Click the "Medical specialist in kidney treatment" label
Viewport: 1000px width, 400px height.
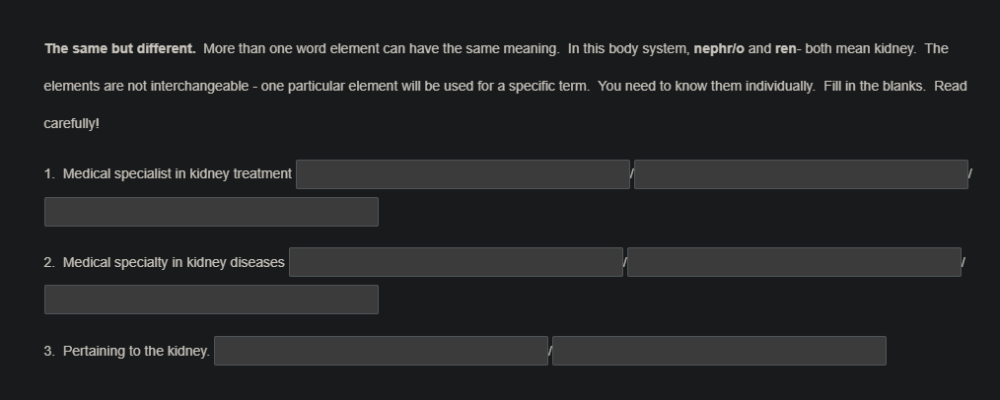[x=177, y=174]
